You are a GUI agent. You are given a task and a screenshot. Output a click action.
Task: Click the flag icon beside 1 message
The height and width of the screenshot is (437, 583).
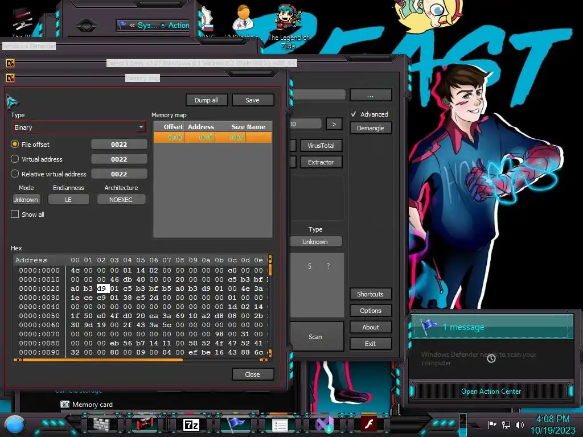click(428, 326)
